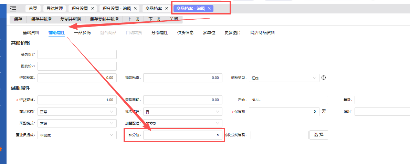Close the 商品档案 tab

coord(166,8)
